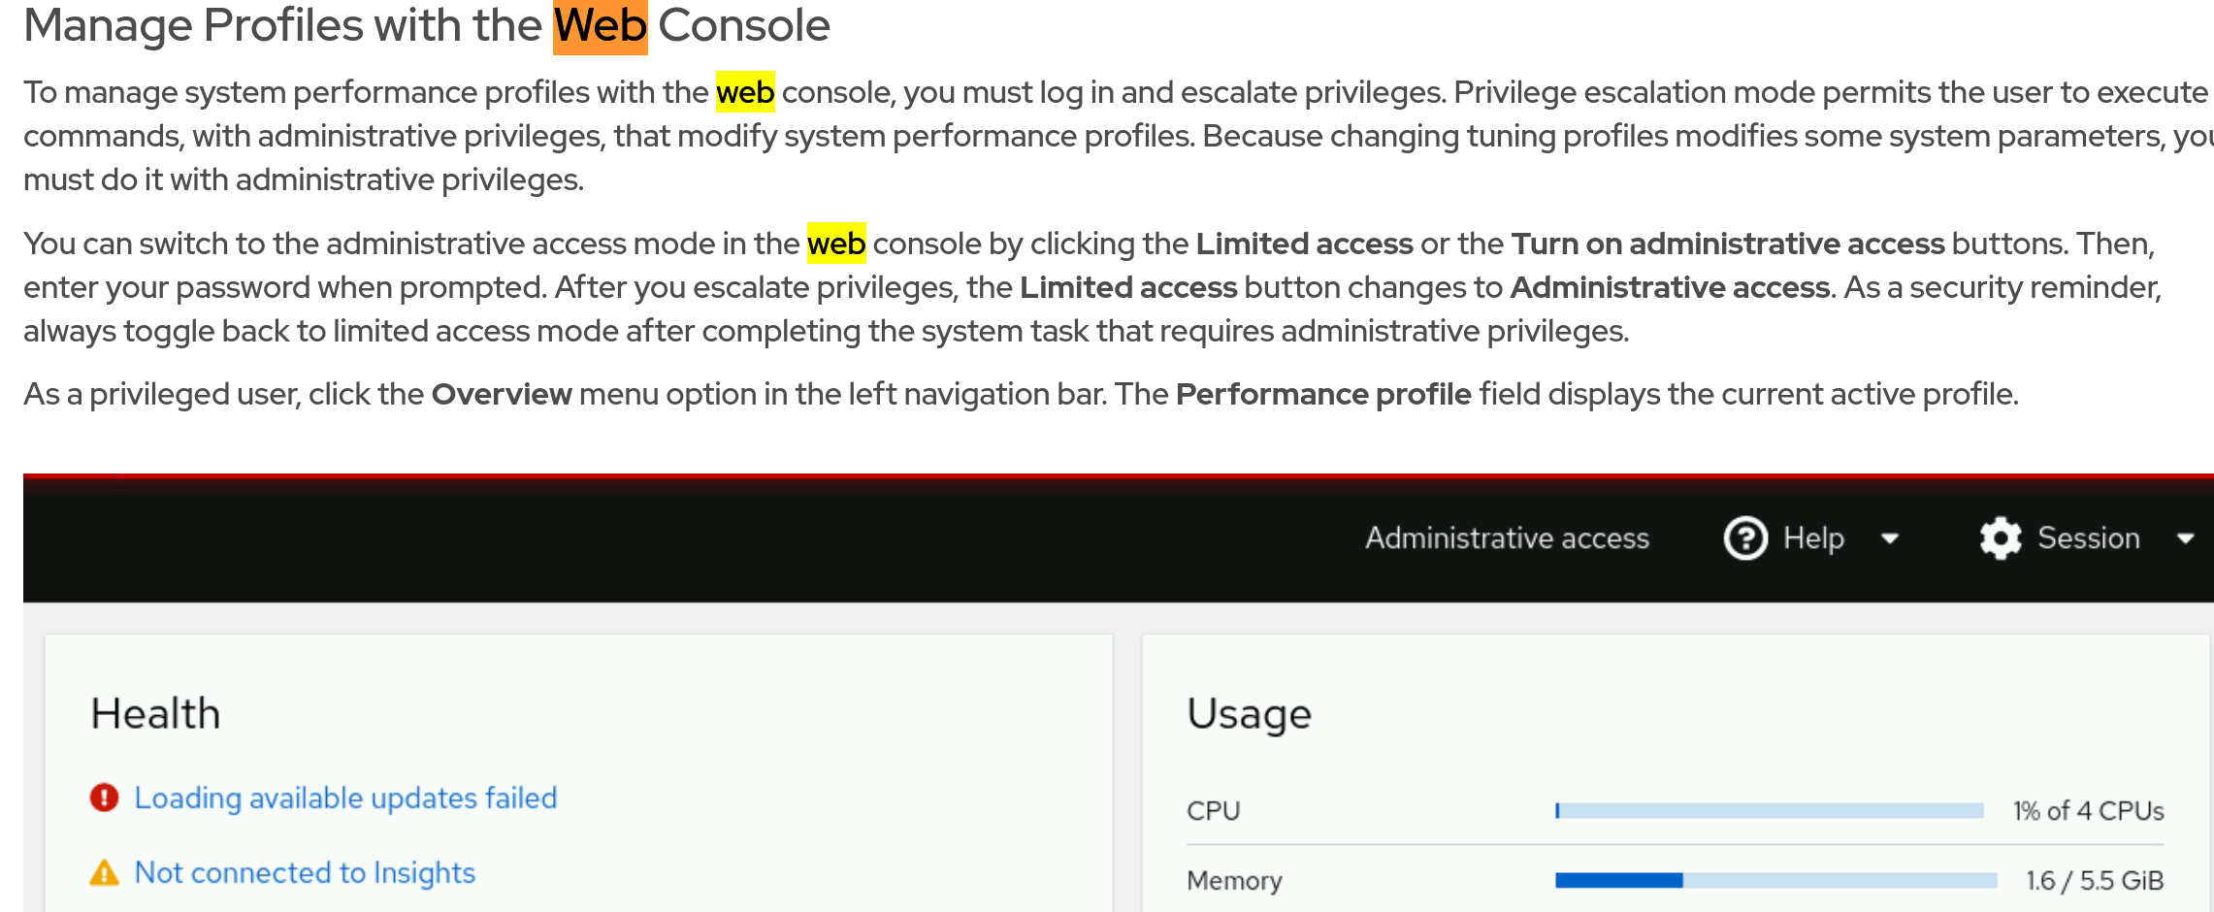Click the Session gear icon
The width and height of the screenshot is (2214, 912).
[2000, 538]
